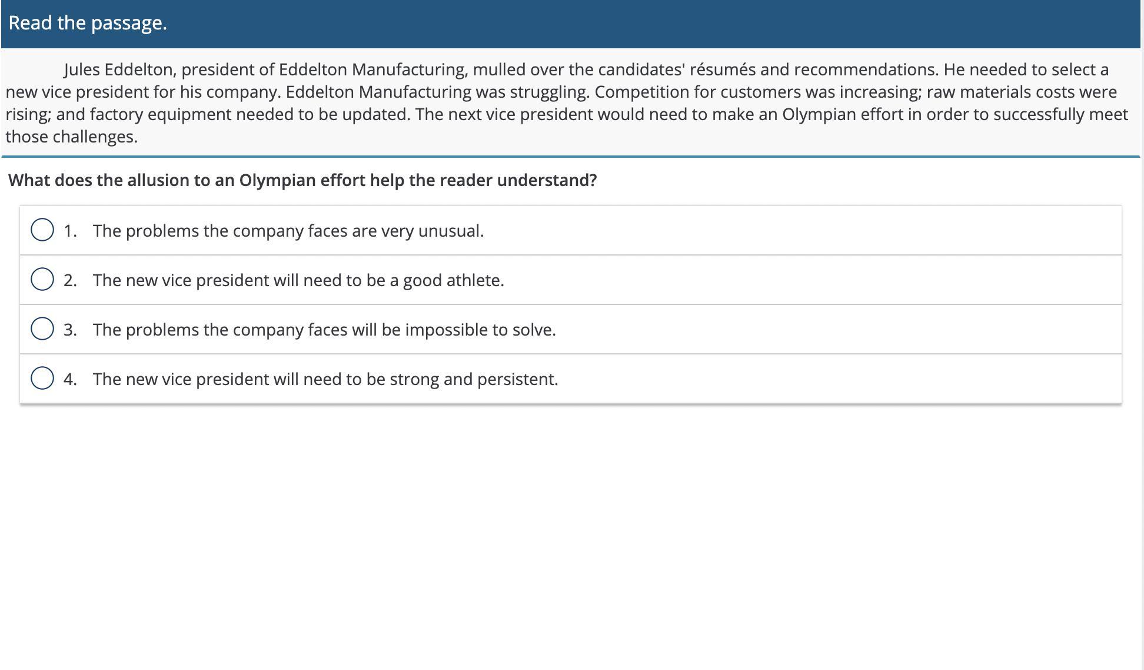The image size is (1144, 670).
Task: Pick the 'strong and persistent' radio button
Action: coord(42,378)
